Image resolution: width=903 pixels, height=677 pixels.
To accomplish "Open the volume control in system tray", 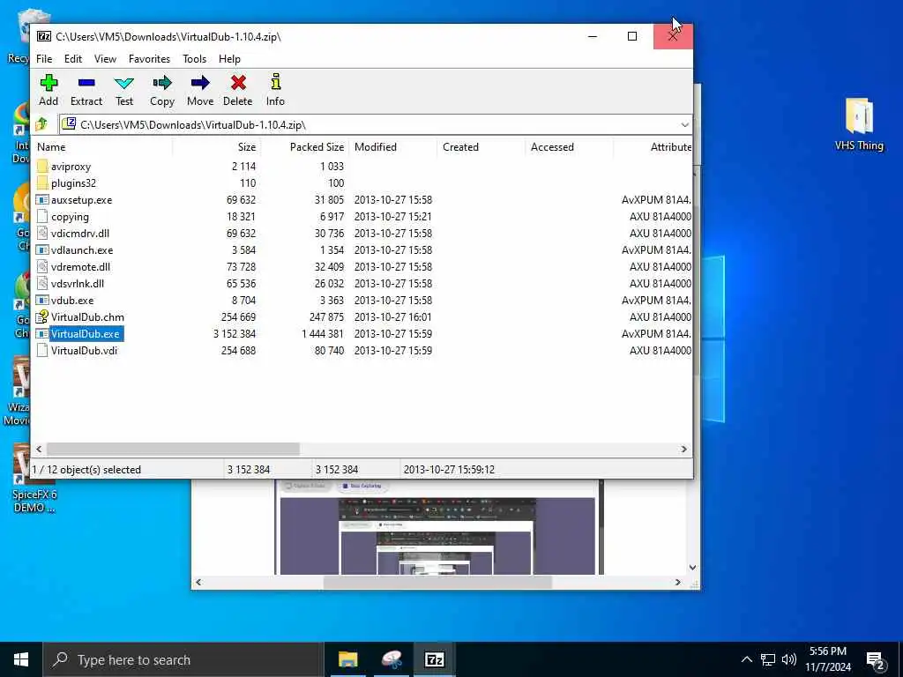I will coord(789,659).
